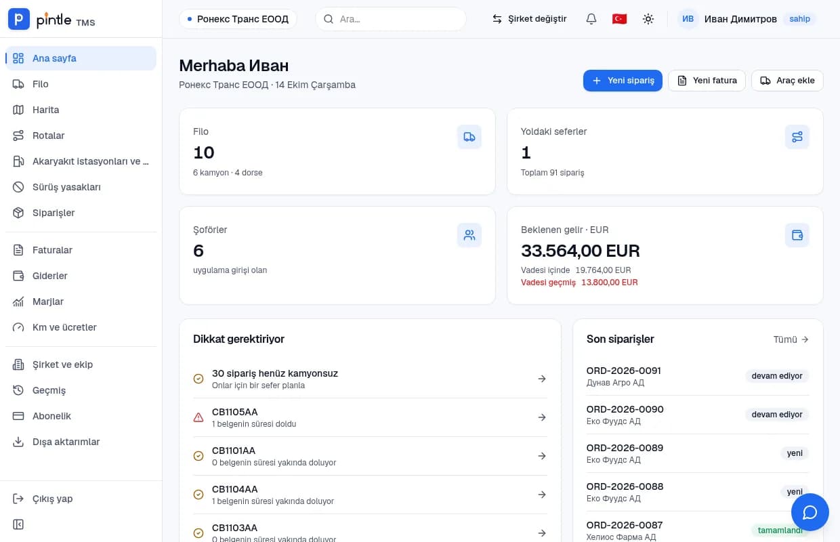
Task: Open the Tümü link in Son siparişler
Action: [791, 339]
